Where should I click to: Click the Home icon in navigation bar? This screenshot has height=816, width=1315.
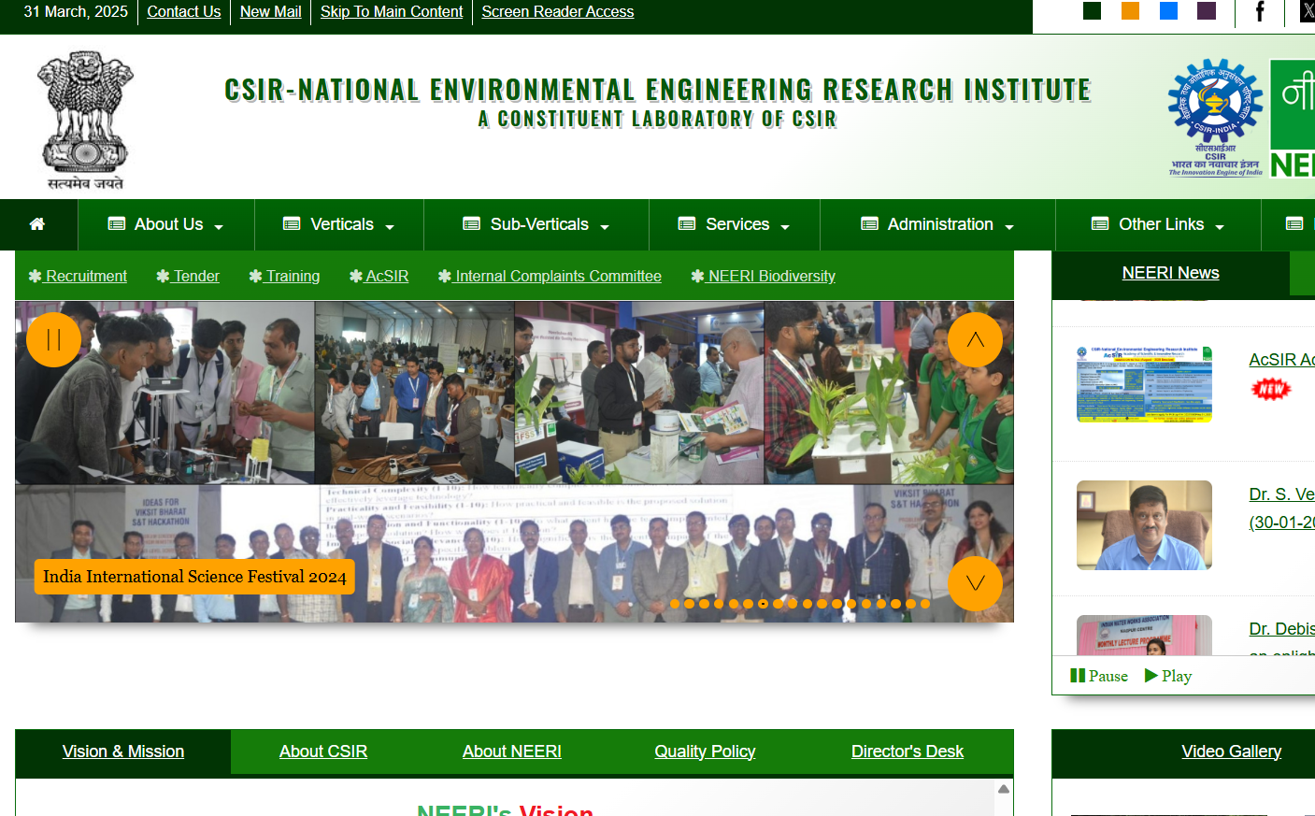(37, 224)
